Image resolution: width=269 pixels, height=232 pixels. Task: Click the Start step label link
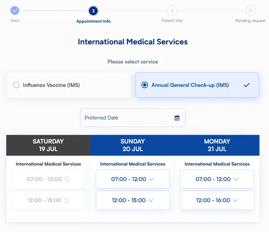coord(15,21)
